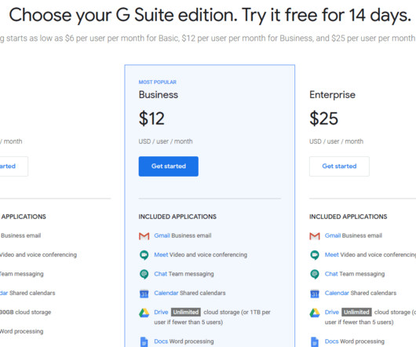This screenshot has height=347, width=416.
Task: Click the MOST POPULAR label
Action: [157, 82]
